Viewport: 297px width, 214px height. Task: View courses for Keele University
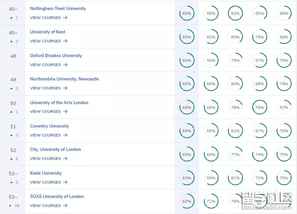pyautogui.click(x=45, y=182)
